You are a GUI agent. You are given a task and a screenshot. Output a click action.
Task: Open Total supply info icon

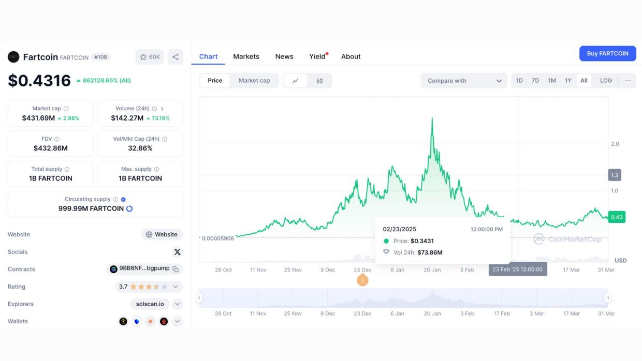tap(67, 169)
